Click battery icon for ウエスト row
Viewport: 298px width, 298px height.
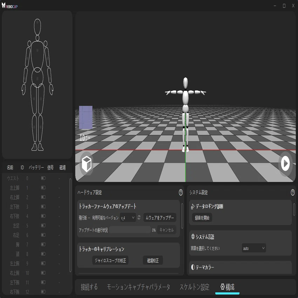click(x=43, y=178)
